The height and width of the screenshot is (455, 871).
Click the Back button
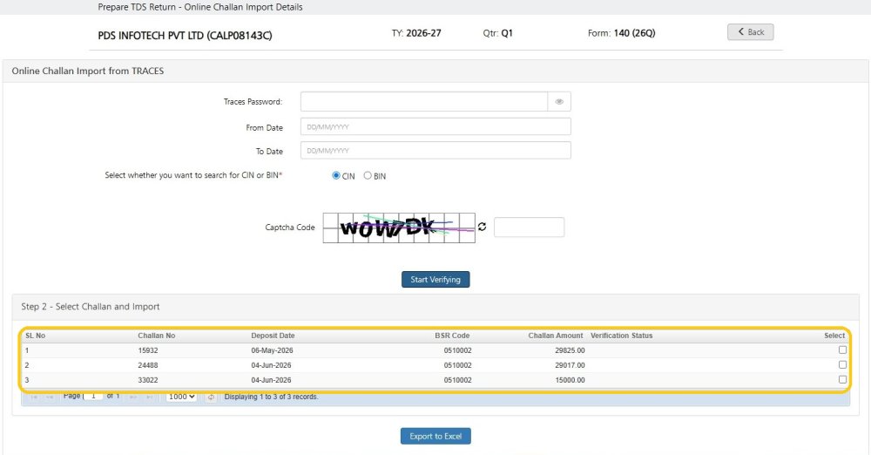click(750, 32)
